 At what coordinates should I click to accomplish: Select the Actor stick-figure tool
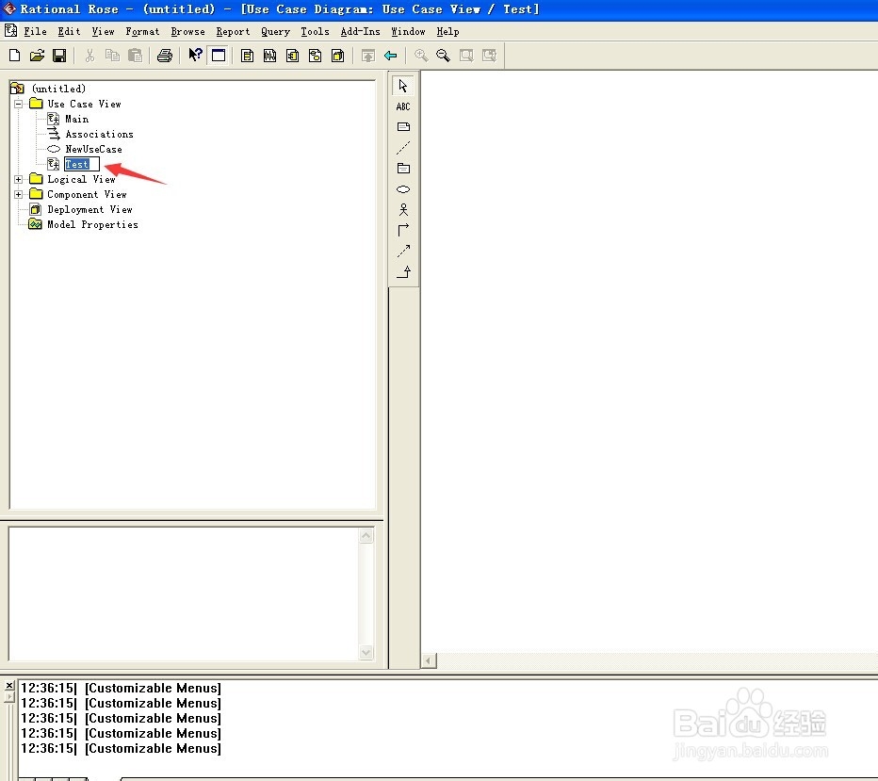tap(403, 210)
